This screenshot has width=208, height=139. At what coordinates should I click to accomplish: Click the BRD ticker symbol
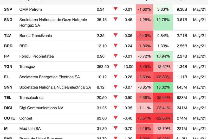pyautogui.click(x=8, y=46)
